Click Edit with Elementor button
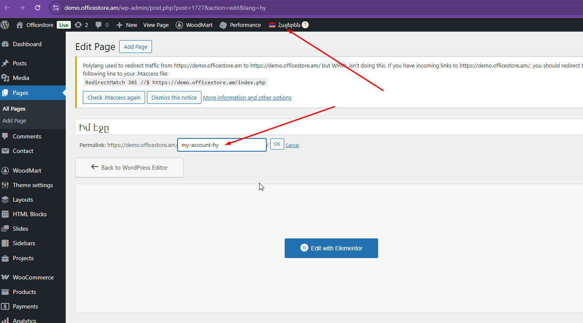Viewport: 583px width, 323px height. pyautogui.click(x=331, y=248)
